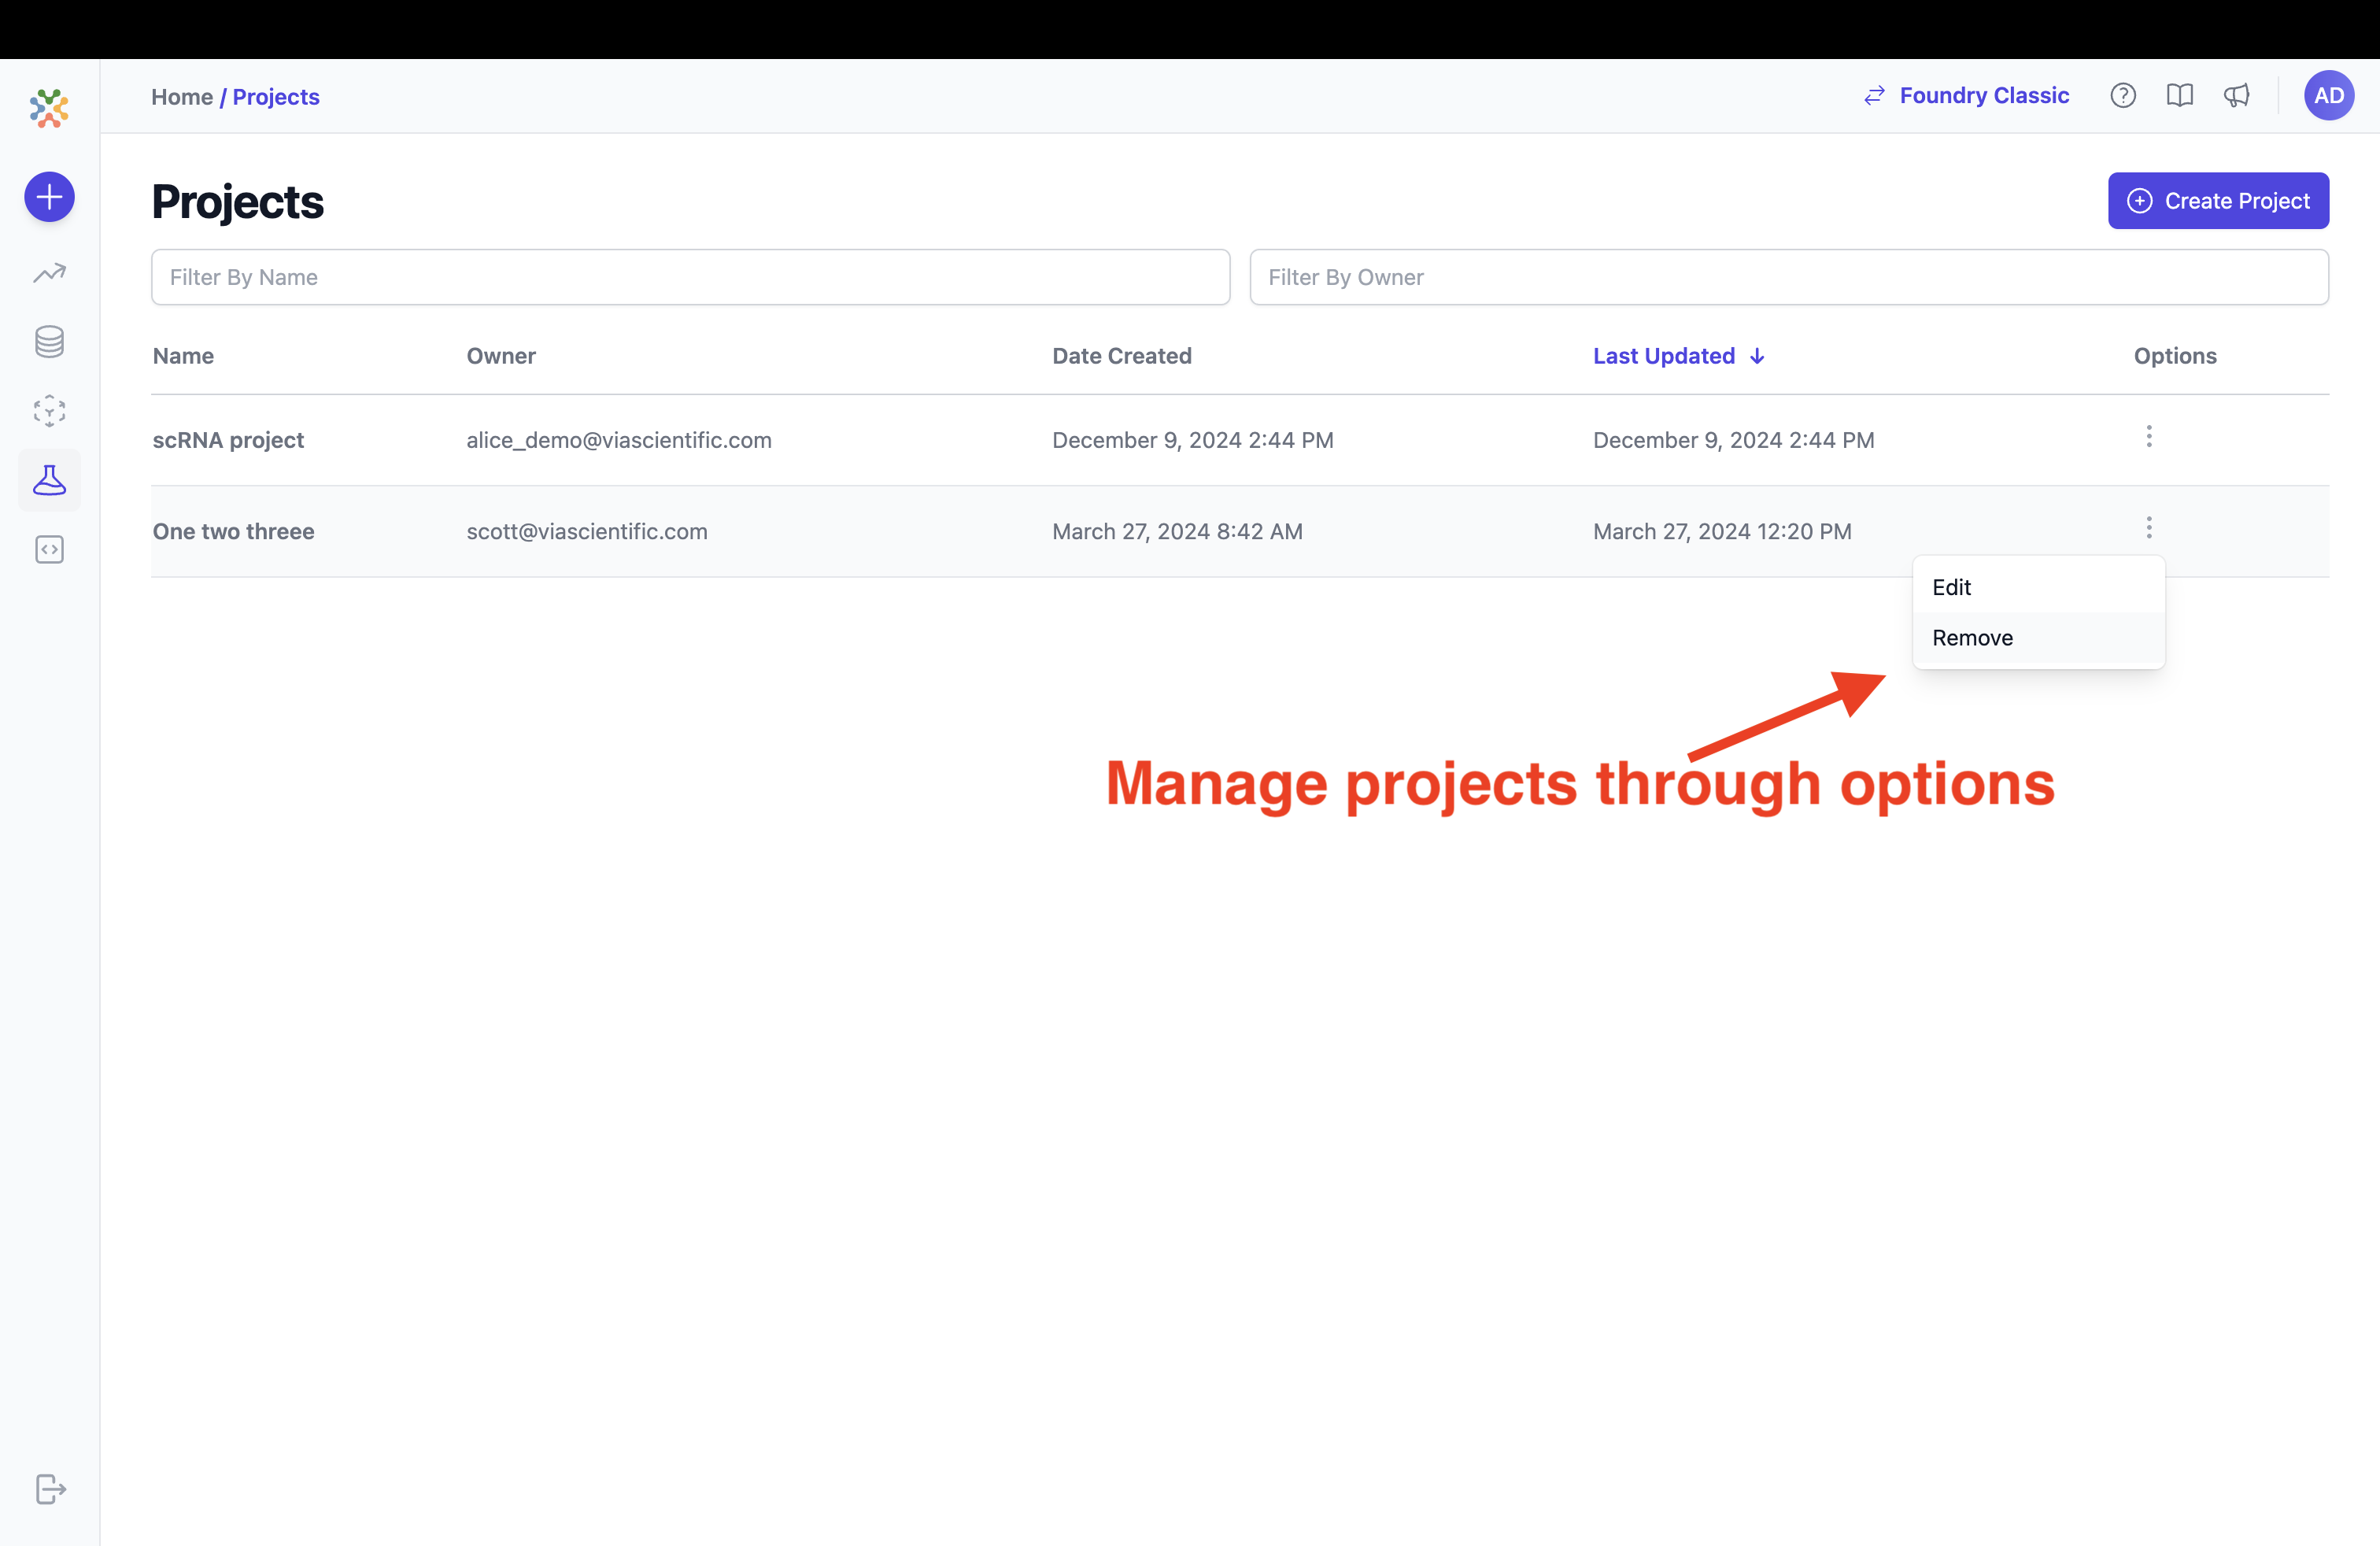Click the purple plus button in sidebar
Image resolution: width=2380 pixels, height=1546 pixels.
click(49, 197)
